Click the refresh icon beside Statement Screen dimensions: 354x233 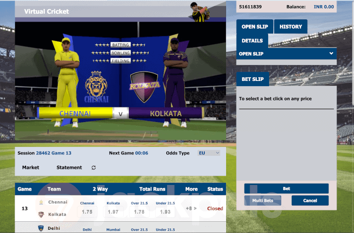93,168
